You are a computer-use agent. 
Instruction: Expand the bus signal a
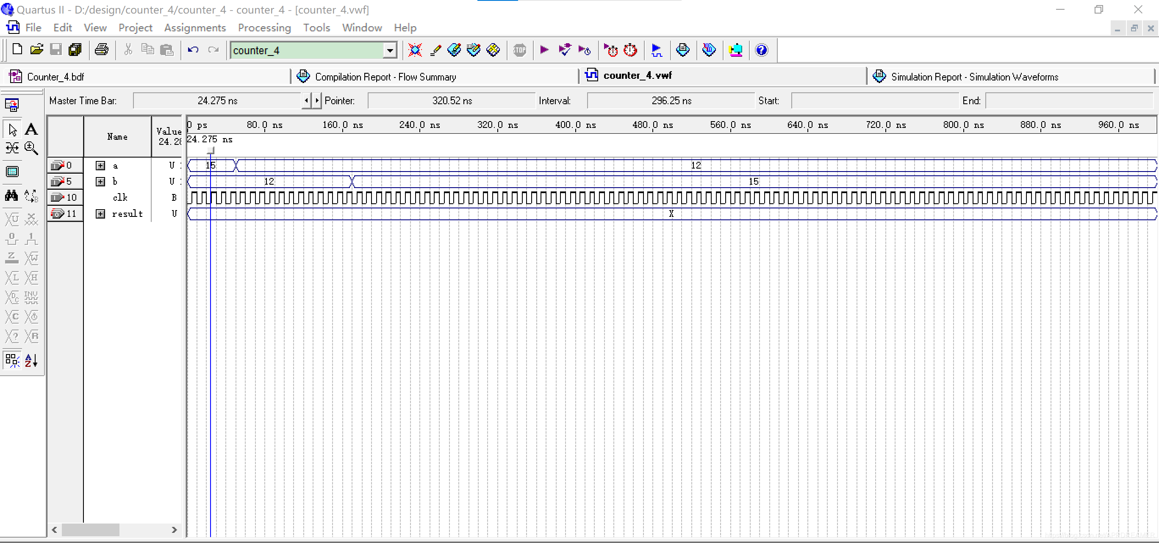(100, 166)
